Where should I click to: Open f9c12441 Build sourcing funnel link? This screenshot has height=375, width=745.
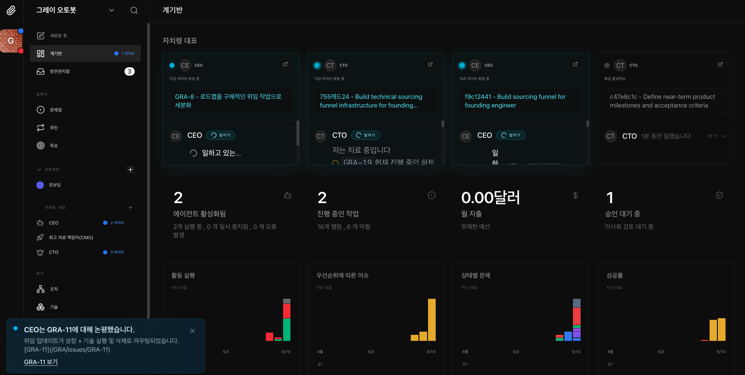tap(521, 101)
